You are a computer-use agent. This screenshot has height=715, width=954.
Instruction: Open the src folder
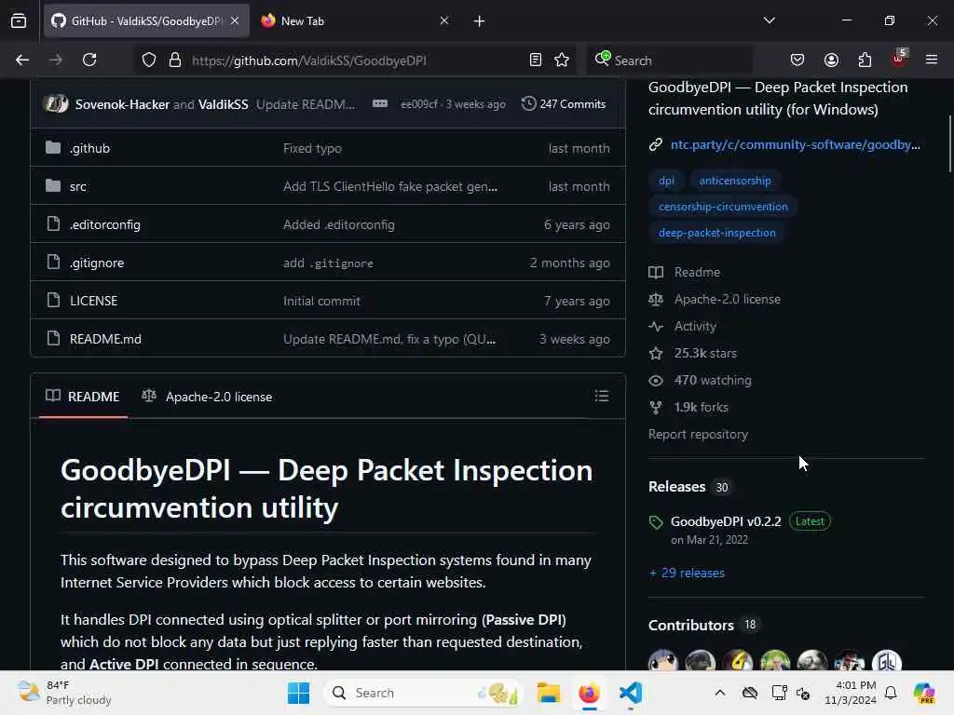[x=78, y=186]
